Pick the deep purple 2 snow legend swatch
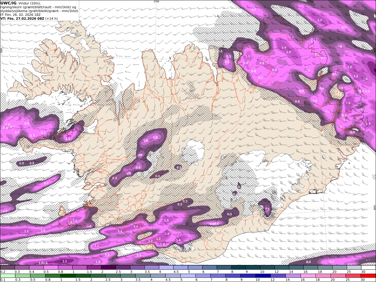This screenshot has height=282, width=376. point(108,268)
